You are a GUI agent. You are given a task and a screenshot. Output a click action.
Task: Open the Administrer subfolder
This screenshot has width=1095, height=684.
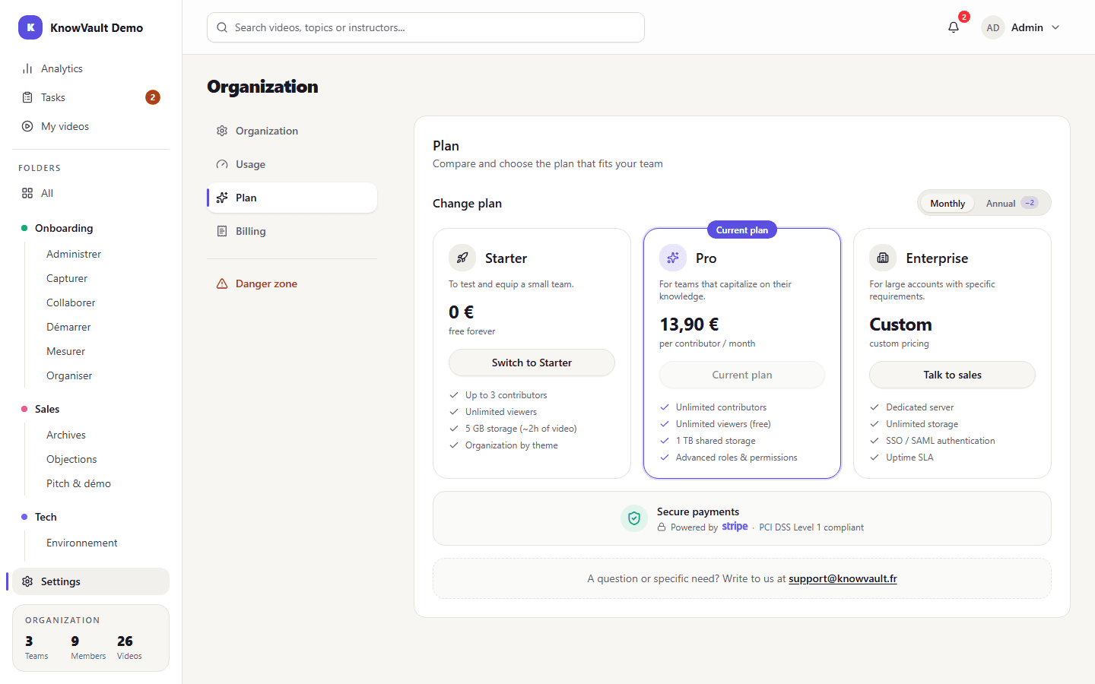(74, 254)
